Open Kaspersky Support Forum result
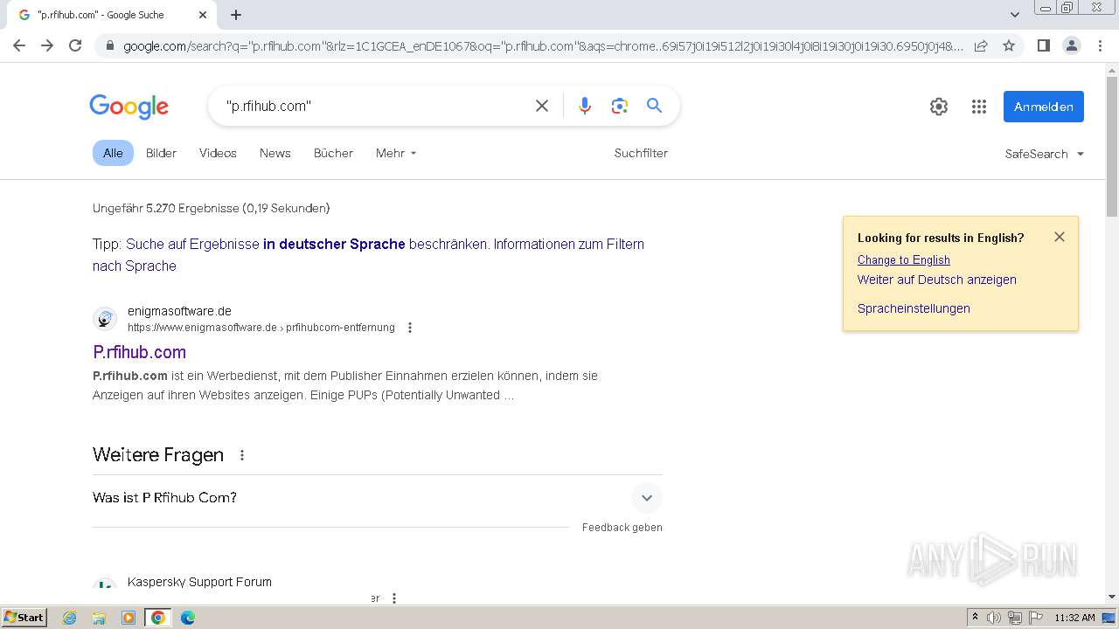Viewport: 1119px width, 629px height. (199, 582)
